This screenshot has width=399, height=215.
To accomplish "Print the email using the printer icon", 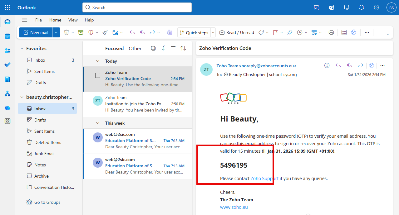I will [331, 32].
